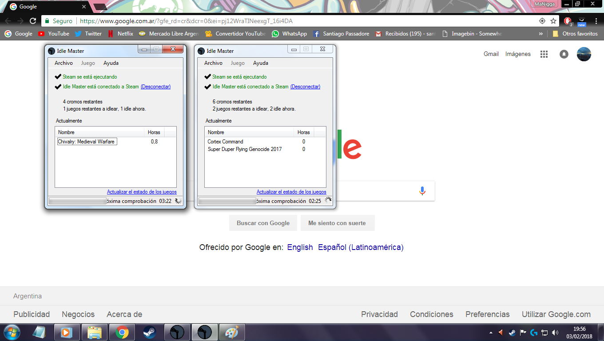Click the Steam tray icon
Screen dimensions: 604x341
point(512,332)
